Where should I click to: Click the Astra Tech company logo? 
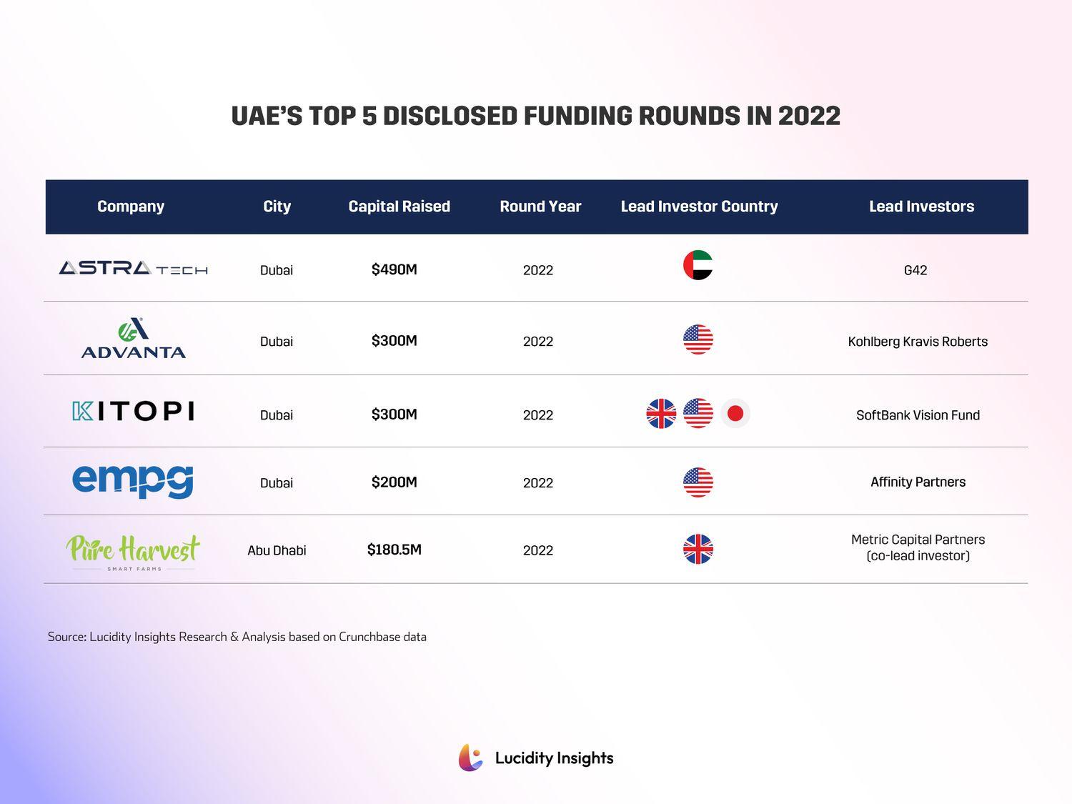(x=133, y=268)
